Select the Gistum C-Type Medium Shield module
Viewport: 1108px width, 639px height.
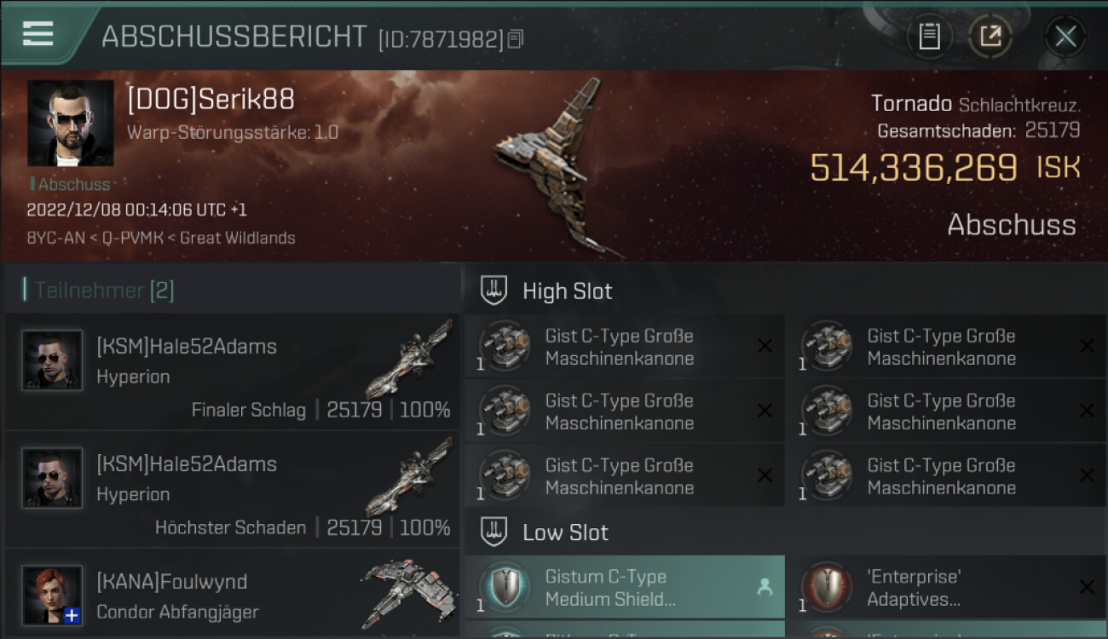[x=625, y=587]
